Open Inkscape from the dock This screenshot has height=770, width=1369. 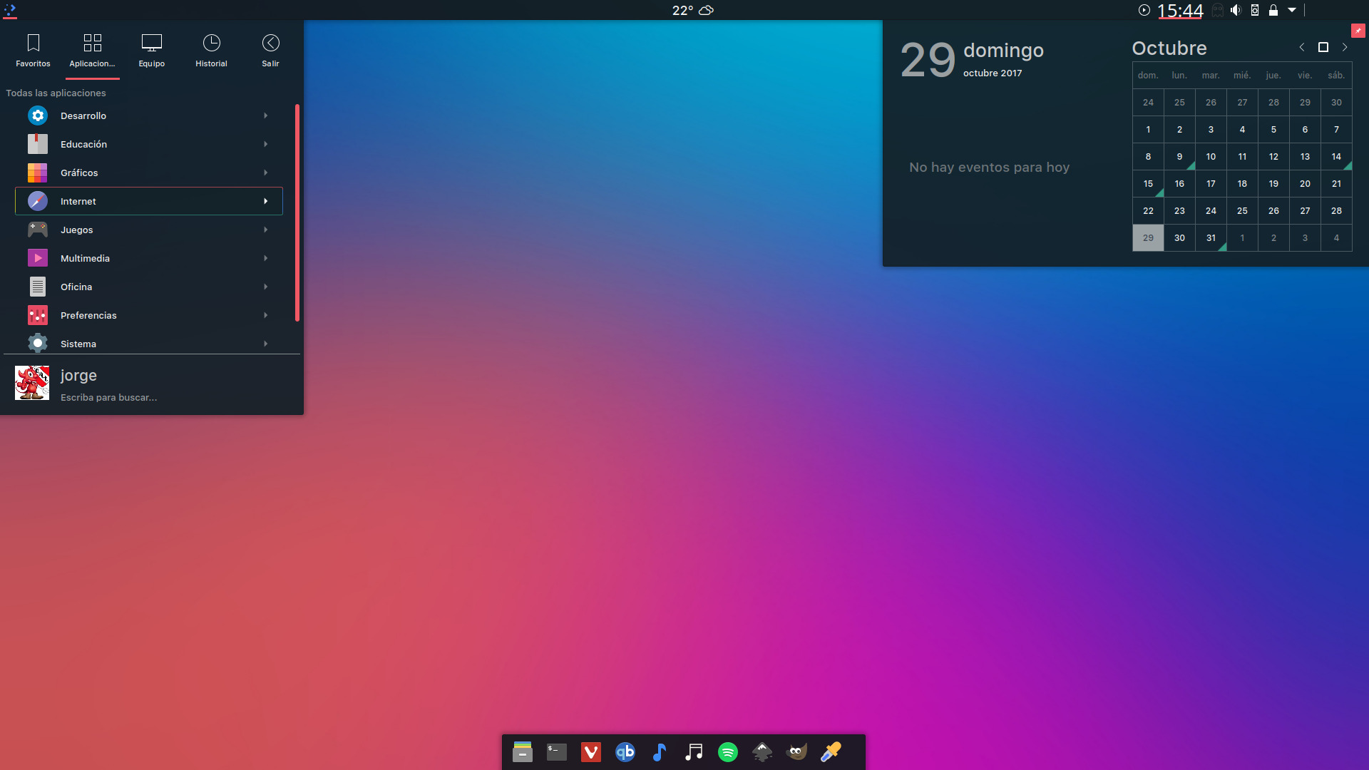click(x=762, y=752)
